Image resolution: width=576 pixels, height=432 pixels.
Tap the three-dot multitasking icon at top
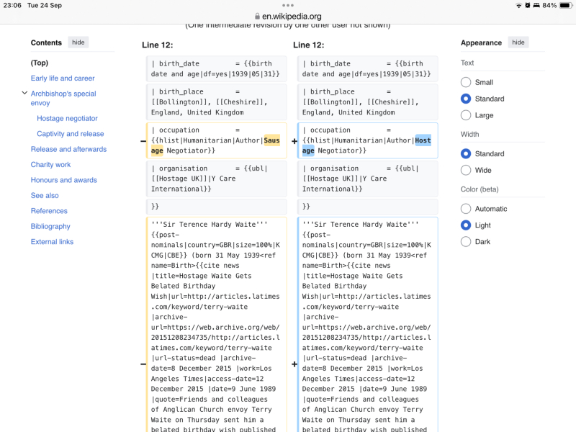pos(288,5)
